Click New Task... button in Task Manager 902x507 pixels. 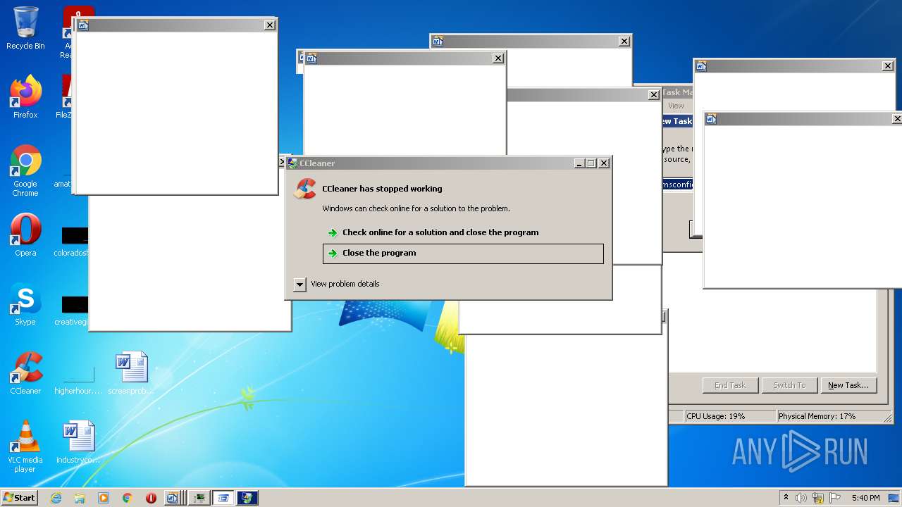pyautogui.click(x=848, y=385)
